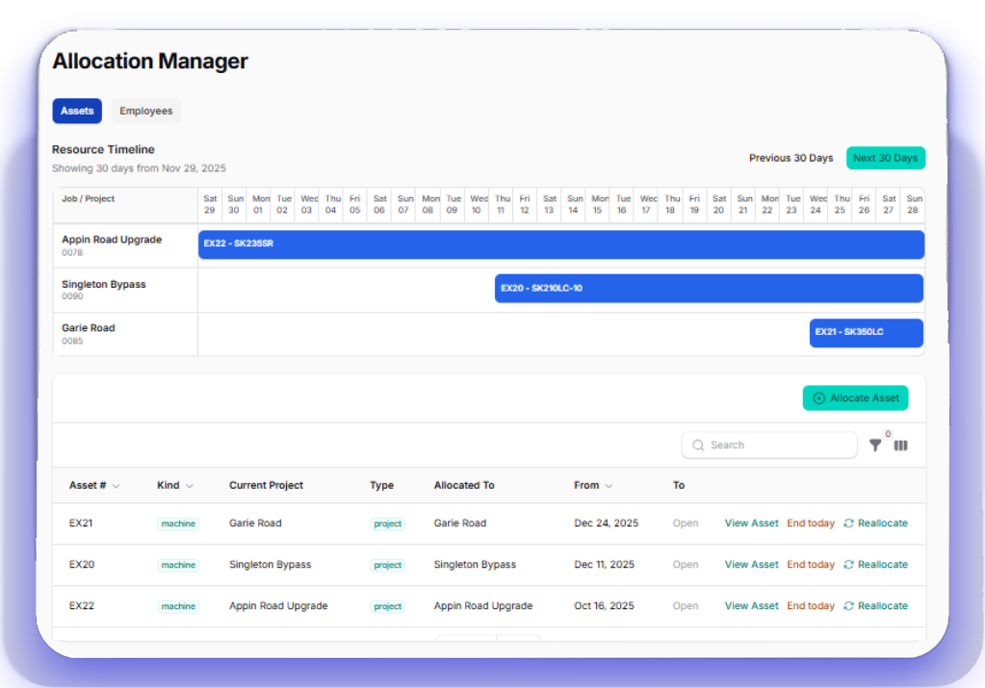Select the EX20 - SK210LC-10 timeline bar
Image resolution: width=985 pixels, height=688 pixels.
coord(708,289)
